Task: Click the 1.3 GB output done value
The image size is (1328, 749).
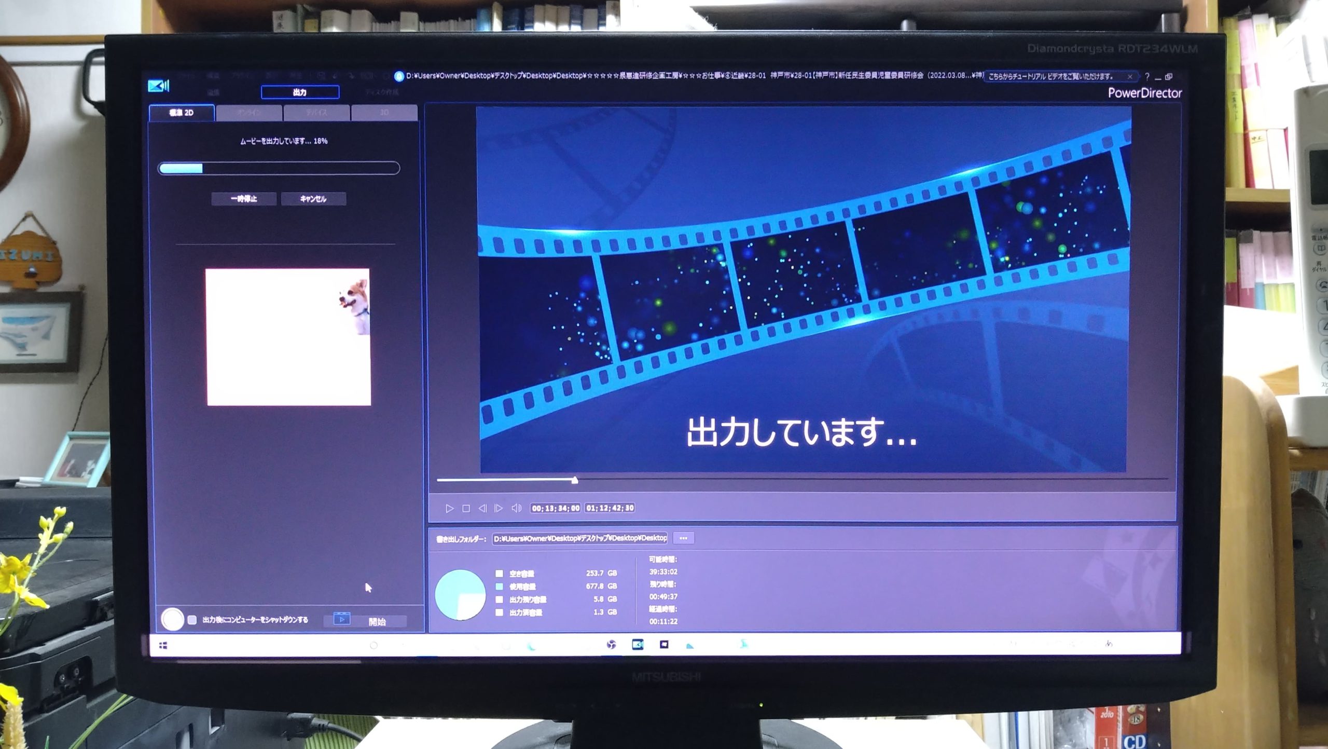Action: click(605, 612)
